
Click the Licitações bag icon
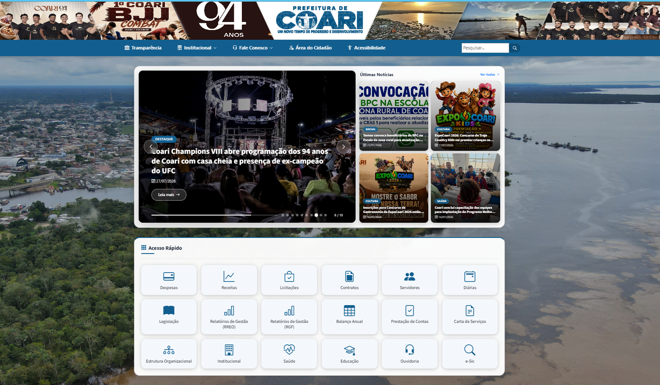[x=289, y=276]
